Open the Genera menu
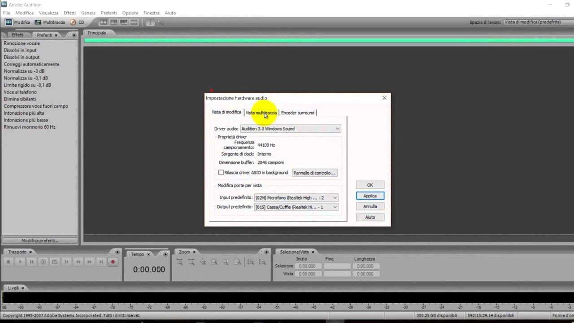The width and height of the screenshot is (574, 323). point(88,13)
